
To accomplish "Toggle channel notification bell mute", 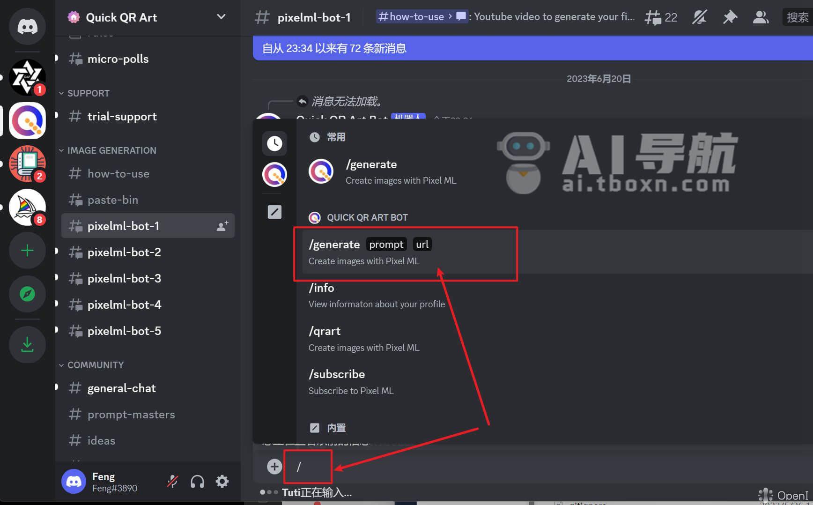I will click(x=699, y=18).
